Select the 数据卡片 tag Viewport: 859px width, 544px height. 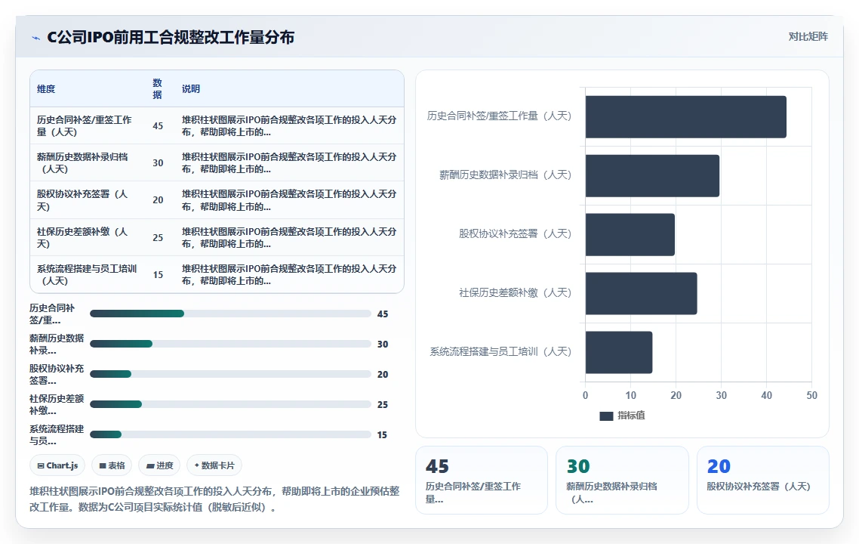[214, 465]
